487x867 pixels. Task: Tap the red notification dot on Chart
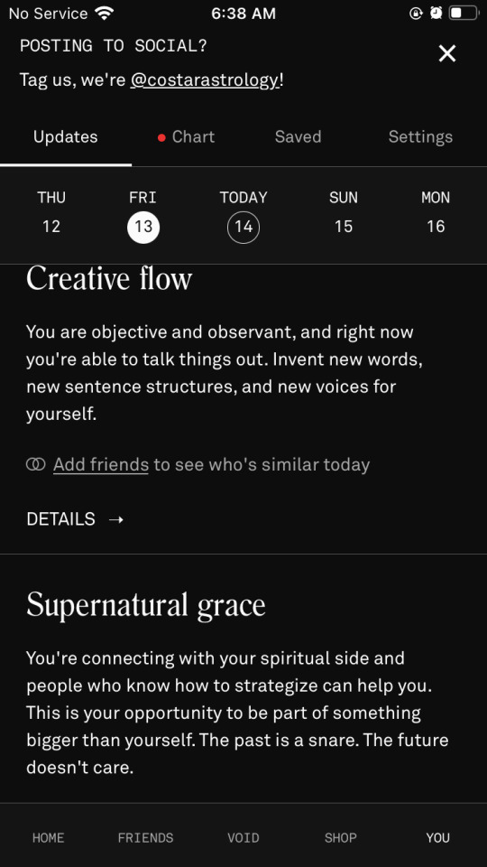click(161, 137)
